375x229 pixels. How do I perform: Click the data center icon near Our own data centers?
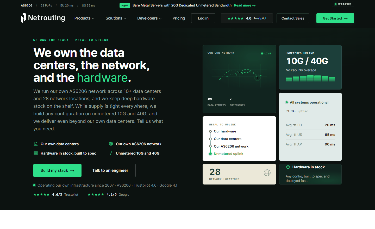coord(36,144)
